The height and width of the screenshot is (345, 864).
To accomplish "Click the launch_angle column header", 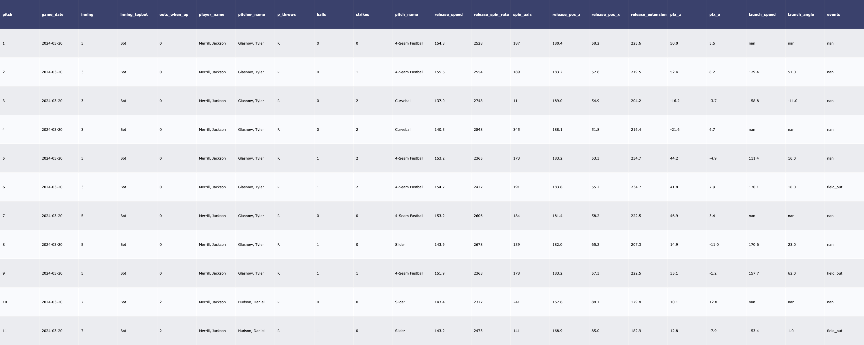I will [x=801, y=14].
